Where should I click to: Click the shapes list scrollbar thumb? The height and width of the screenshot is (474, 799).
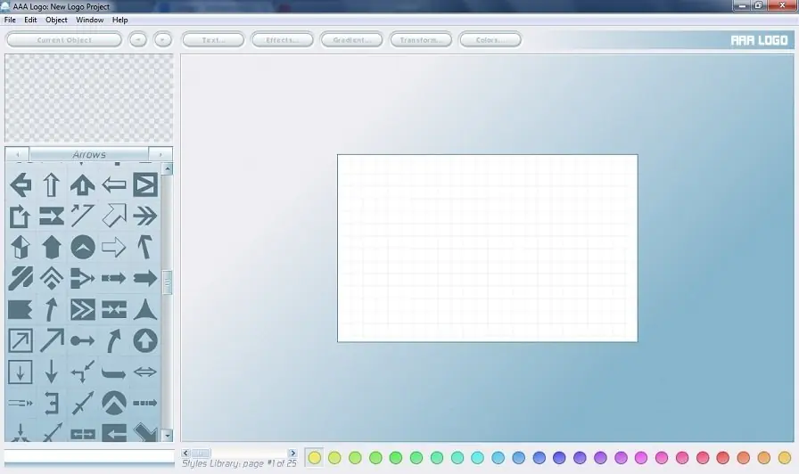[x=167, y=282]
